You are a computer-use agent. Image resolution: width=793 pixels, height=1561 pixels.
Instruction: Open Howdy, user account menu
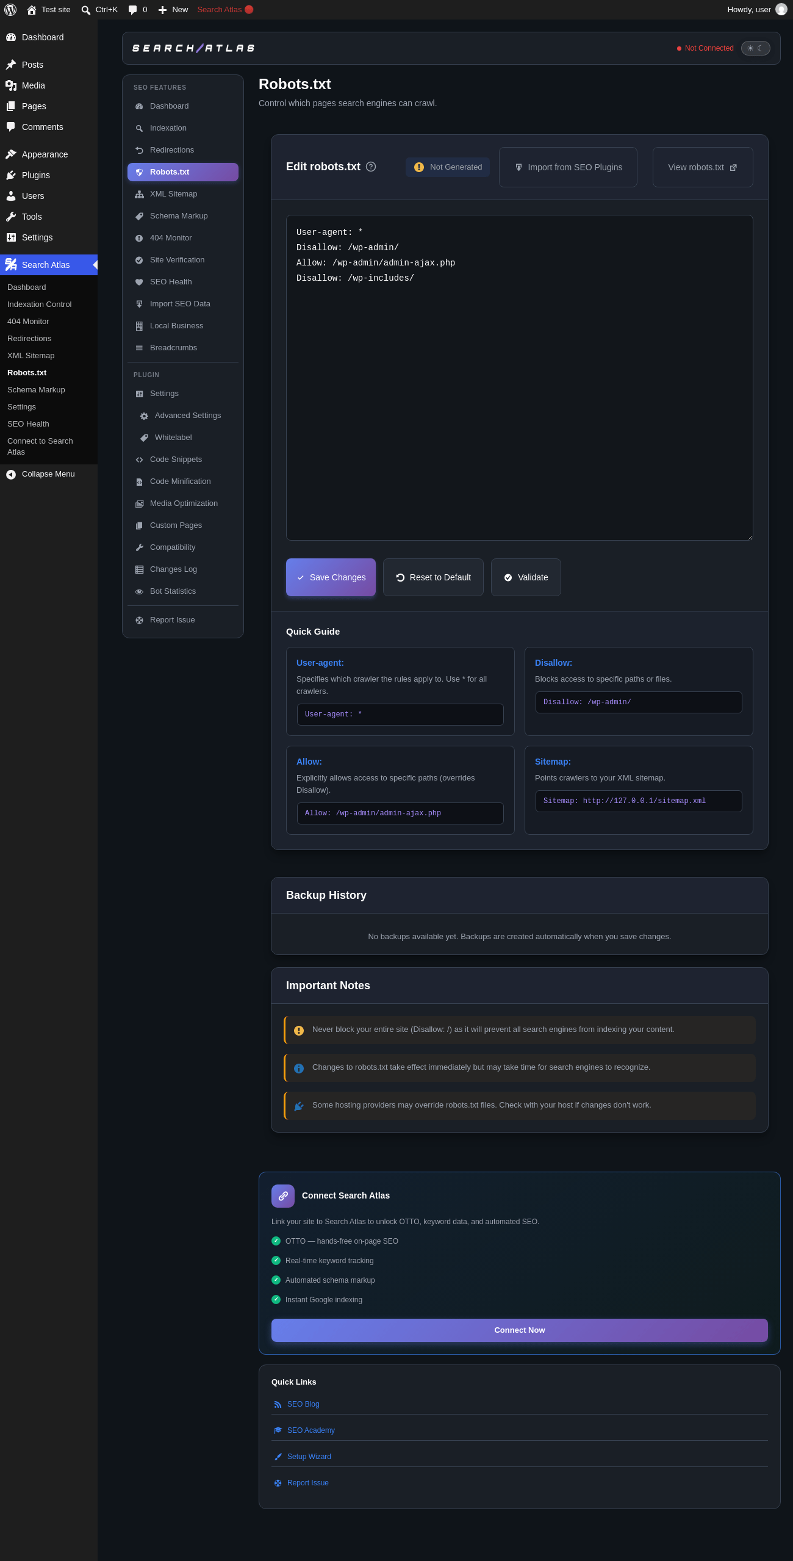[x=756, y=10]
